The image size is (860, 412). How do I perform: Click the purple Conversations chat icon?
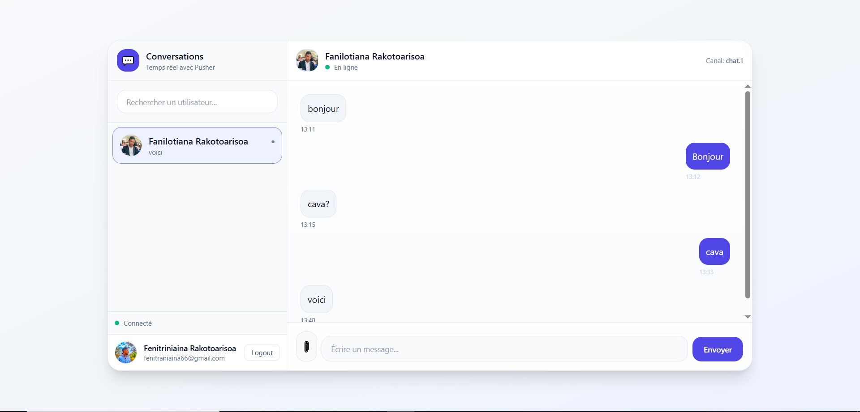(x=128, y=60)
